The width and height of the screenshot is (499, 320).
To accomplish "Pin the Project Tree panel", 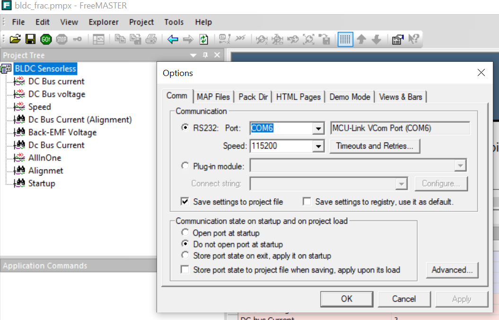I will (x=205, y=55).
